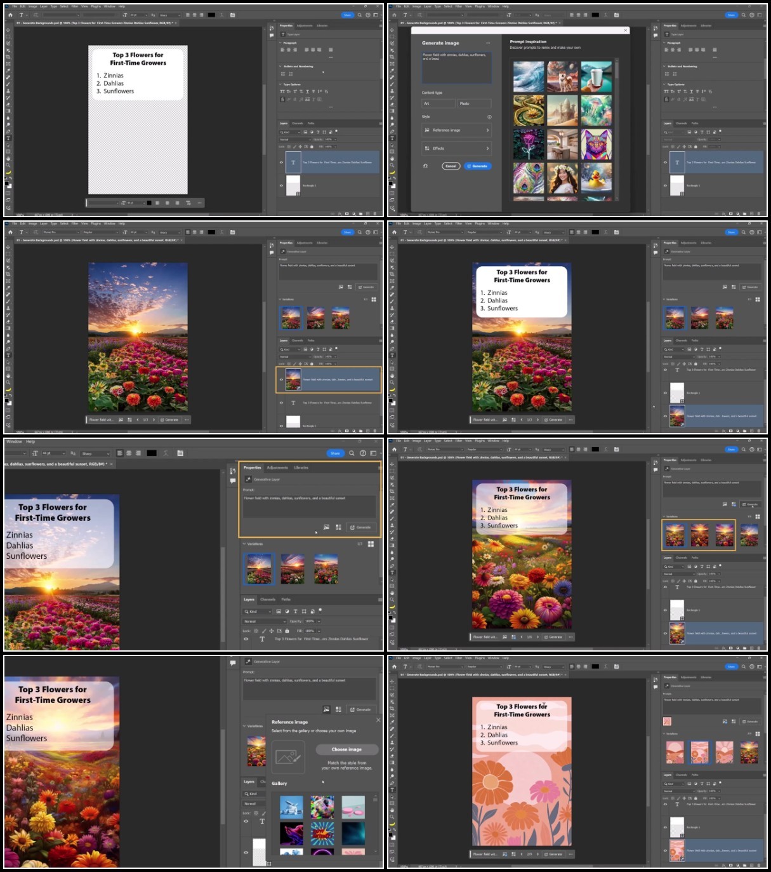Click reference image icon in orange-outlined Properties panel
The height and width of the screenshot is (872, 771).
point(326,527)
